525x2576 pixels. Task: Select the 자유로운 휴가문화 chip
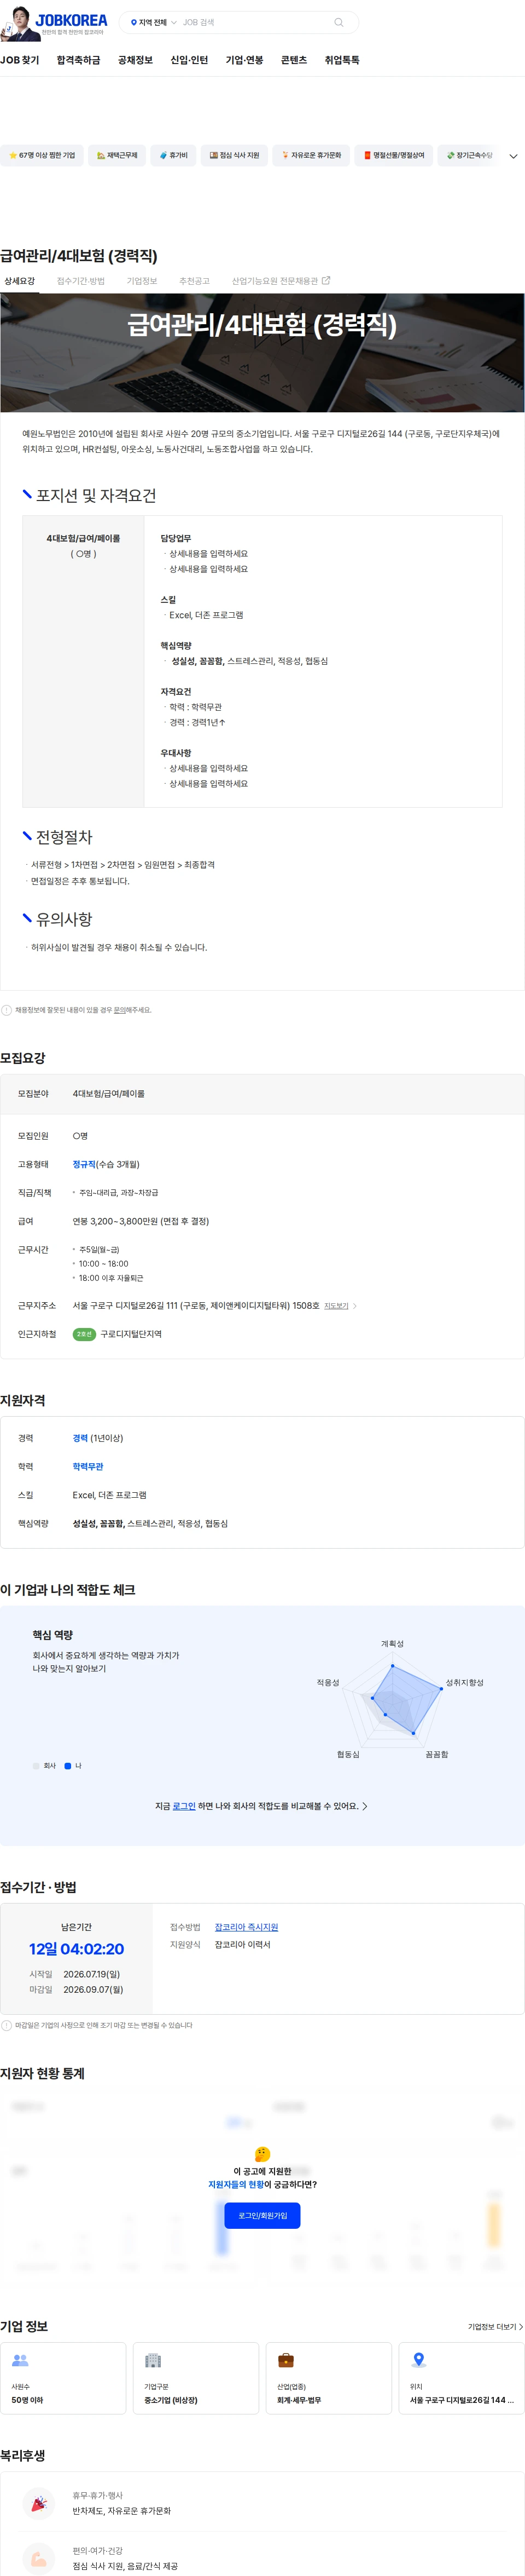click(311, 155)
